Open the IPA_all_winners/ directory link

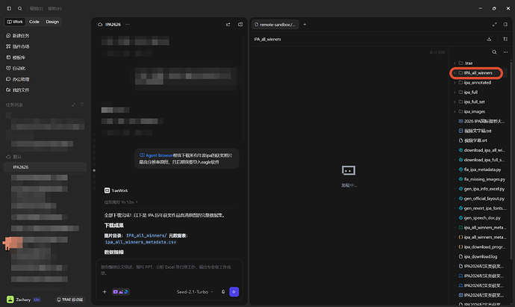tap(146, 236)
